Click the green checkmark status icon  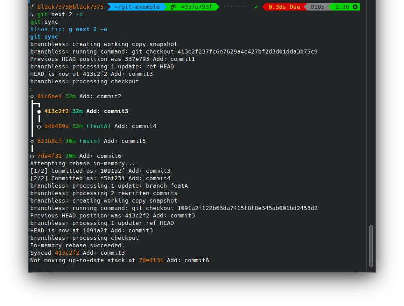pyautogui.click(x=256, y=7)
